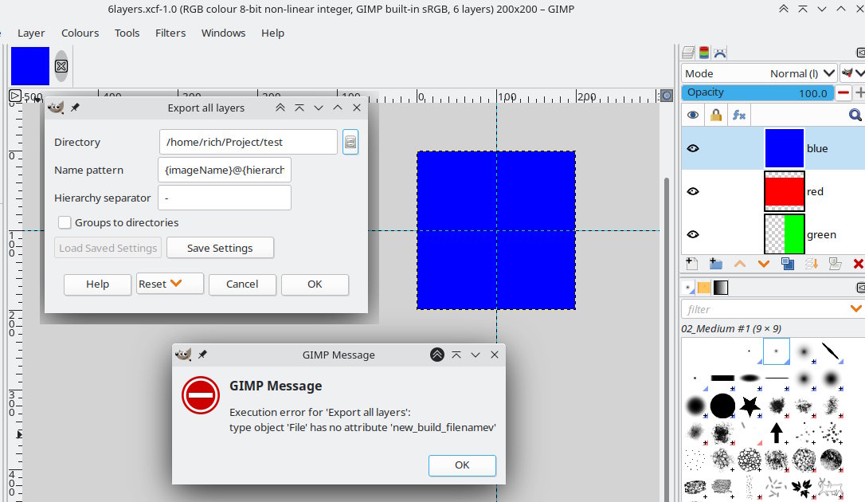Image resolution: width=865 pixels, height=502 pixels.
Task: Hide the red layer via its eye icon
Action: 693,191
